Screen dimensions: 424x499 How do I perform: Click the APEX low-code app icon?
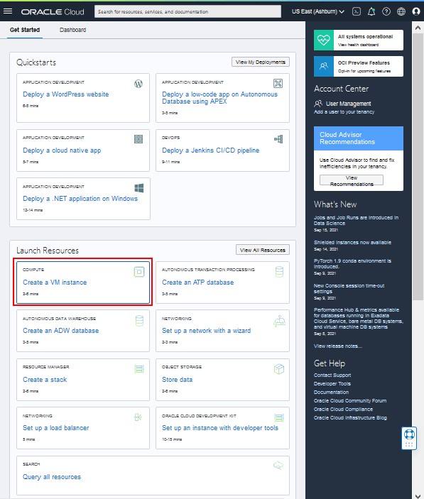click(278, 83)
